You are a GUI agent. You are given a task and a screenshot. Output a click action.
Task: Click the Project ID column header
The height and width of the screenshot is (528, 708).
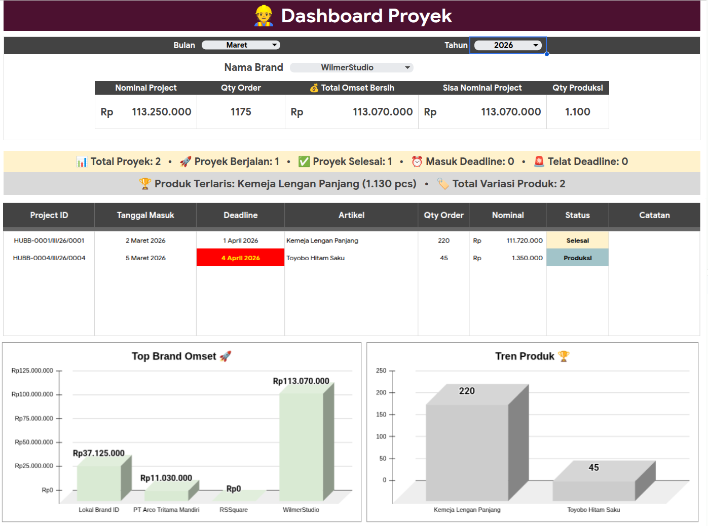(49, 215)
